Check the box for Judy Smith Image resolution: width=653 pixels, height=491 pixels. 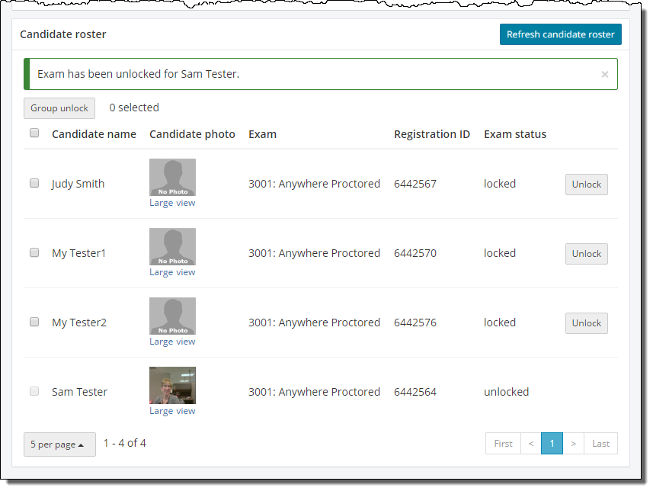tap(34, 183)
